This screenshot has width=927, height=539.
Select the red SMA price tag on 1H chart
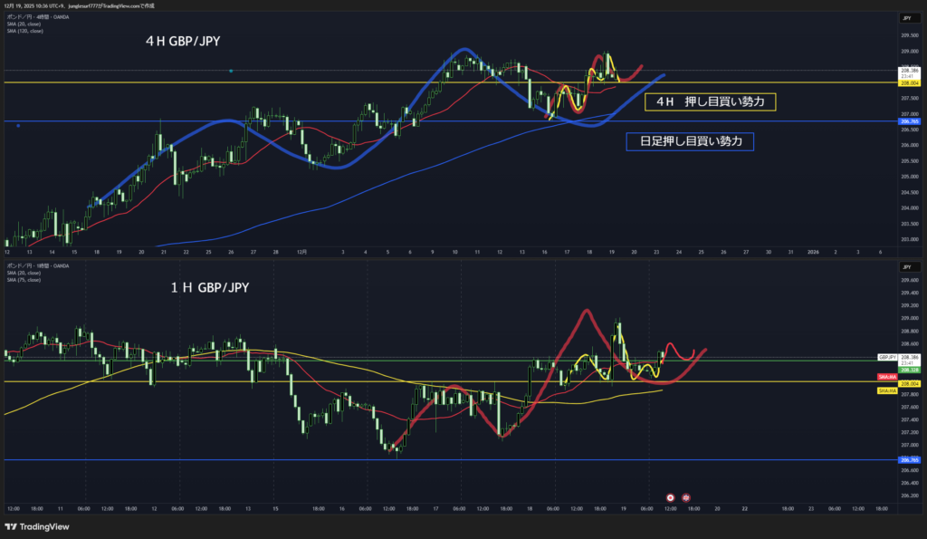click(887, 377)
